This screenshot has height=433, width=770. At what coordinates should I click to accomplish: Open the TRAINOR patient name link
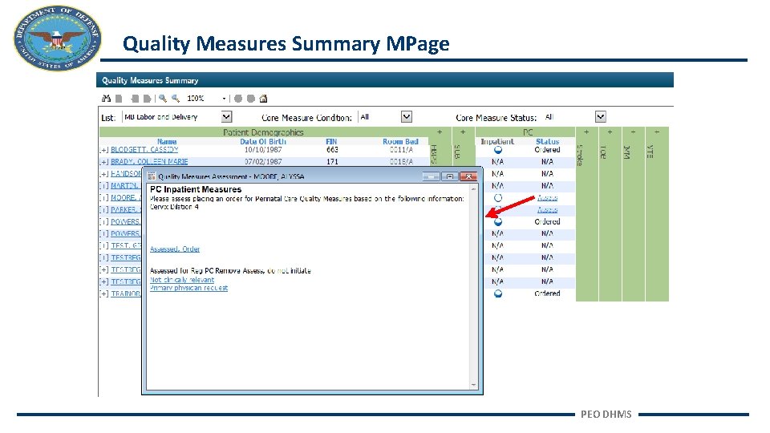click(126, 293)
